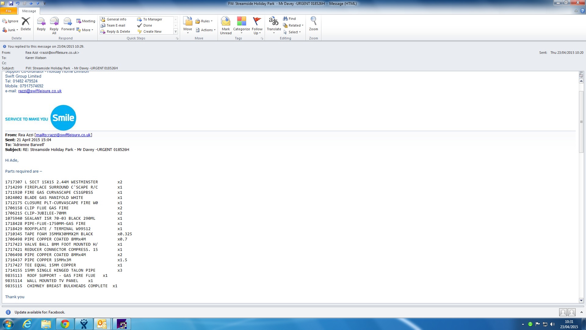Viewport: 586px width, 330px height.
Task: Open Google Chrome from the taskbar
Action: tap(65, 324)
